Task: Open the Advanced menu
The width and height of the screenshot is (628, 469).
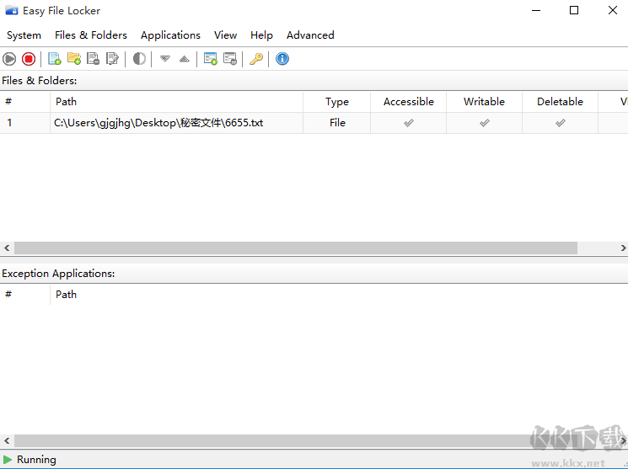Action: point(310,35)
